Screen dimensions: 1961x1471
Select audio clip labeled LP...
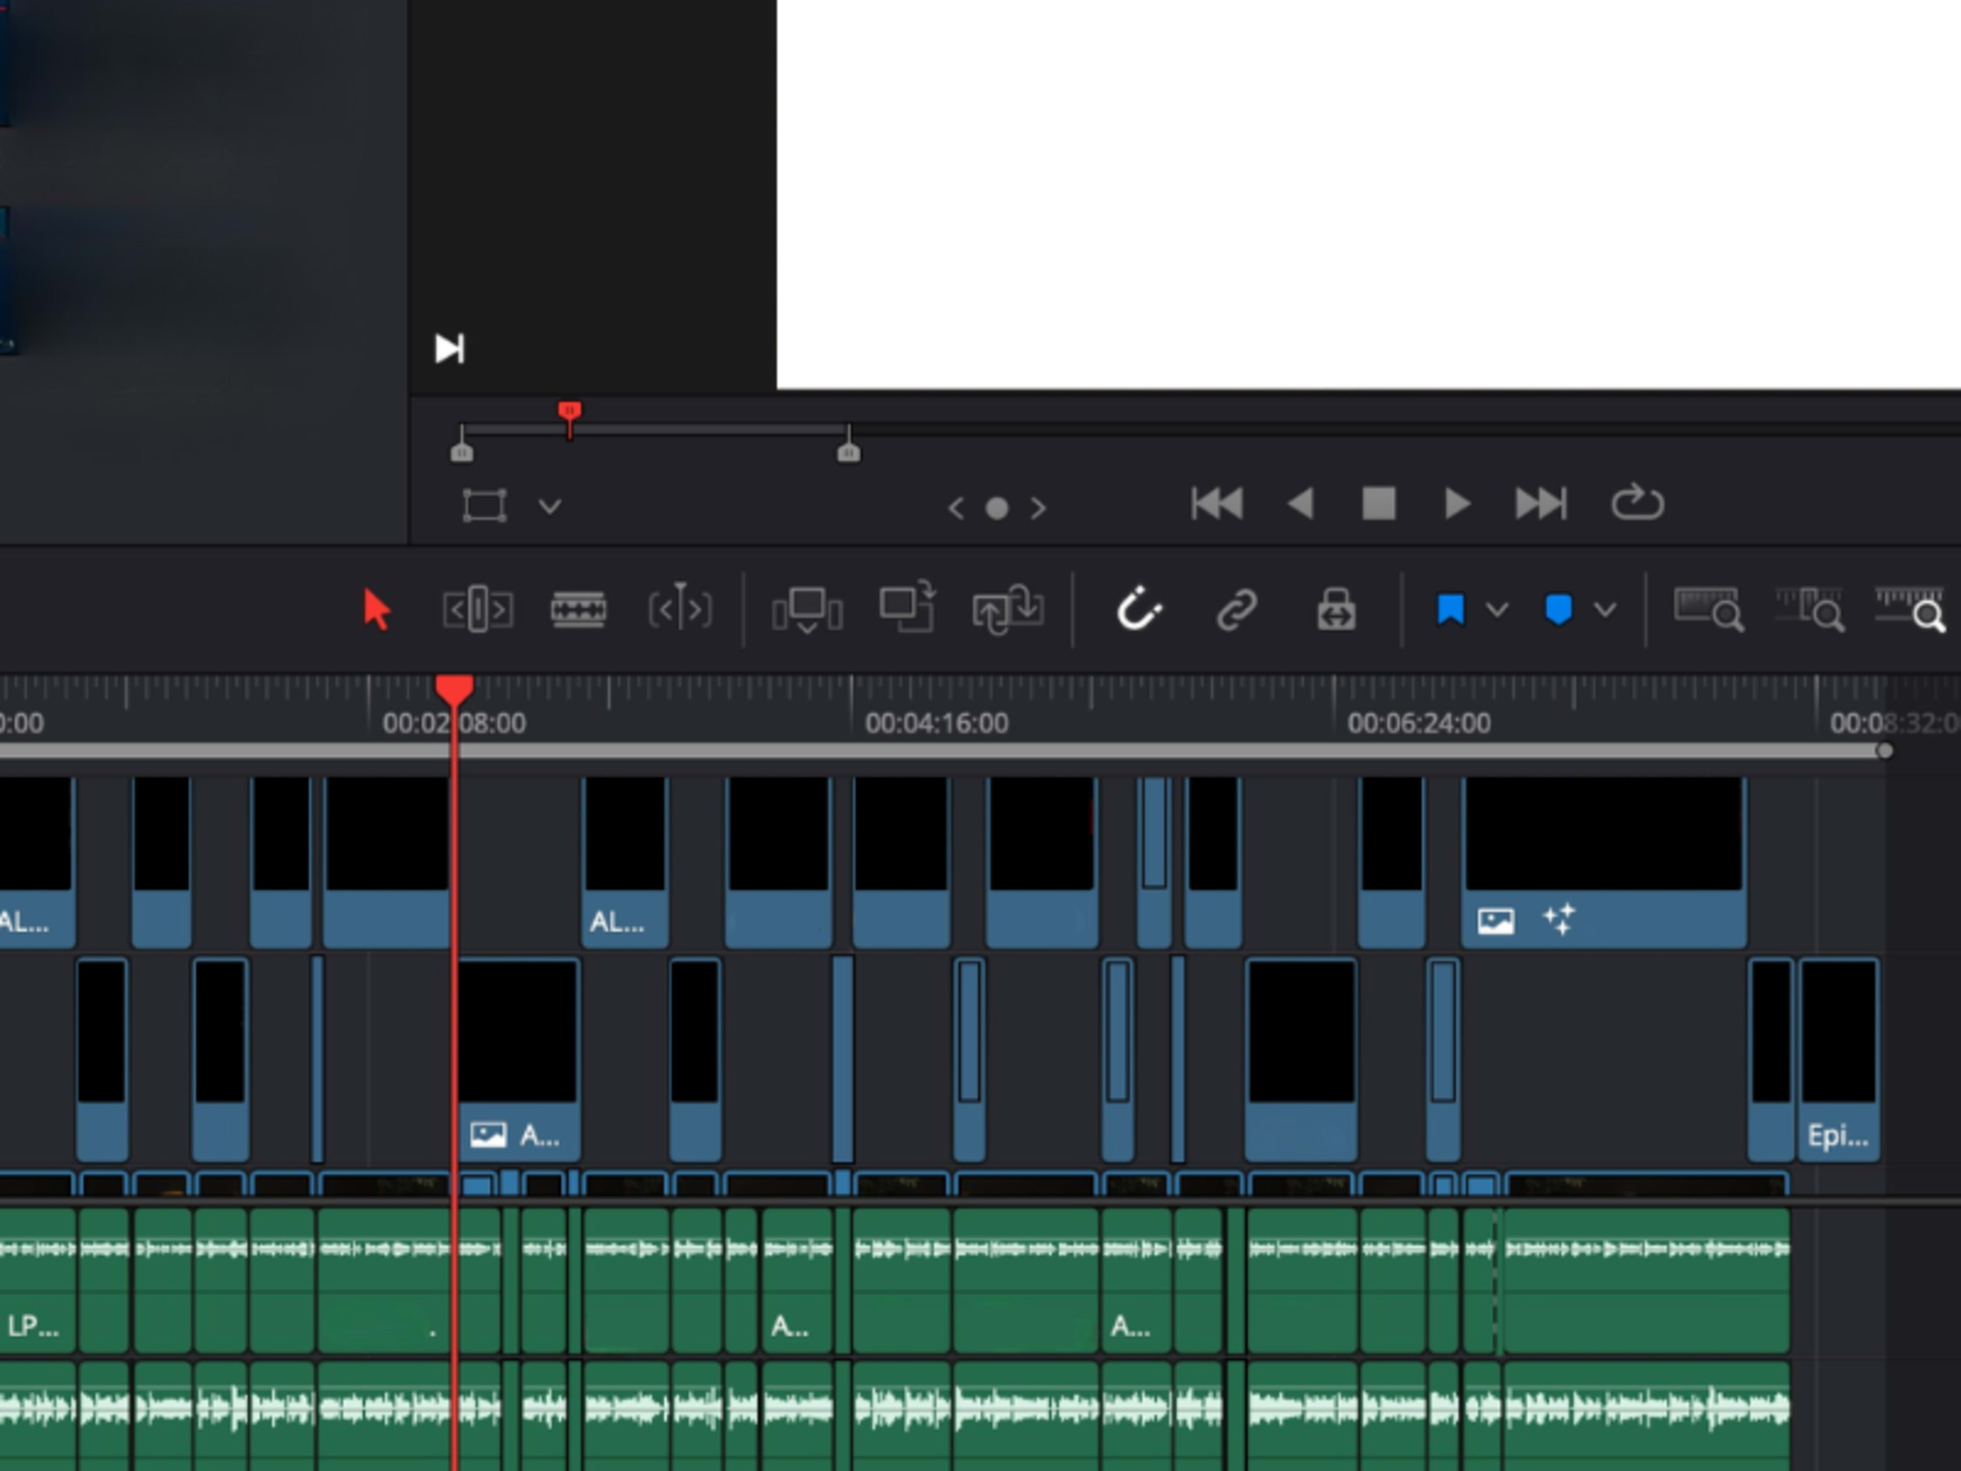[x=38, y=1280]
